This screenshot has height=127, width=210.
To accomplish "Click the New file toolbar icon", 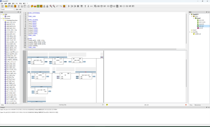I will [2, 6].
